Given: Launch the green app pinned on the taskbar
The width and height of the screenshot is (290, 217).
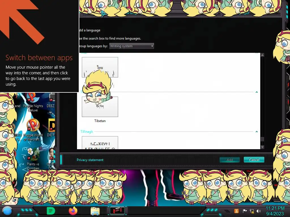Looking at the screenshot, I should [51, 211].
